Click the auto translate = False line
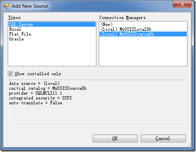 point(36,103)
